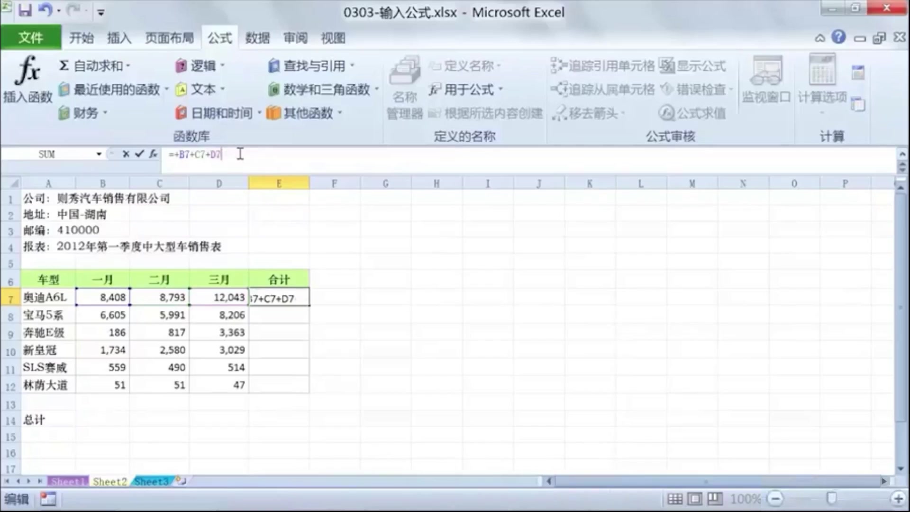Switch to Page Layout view in status bar
The image size is (910, 512).
(x=695, y=499)
